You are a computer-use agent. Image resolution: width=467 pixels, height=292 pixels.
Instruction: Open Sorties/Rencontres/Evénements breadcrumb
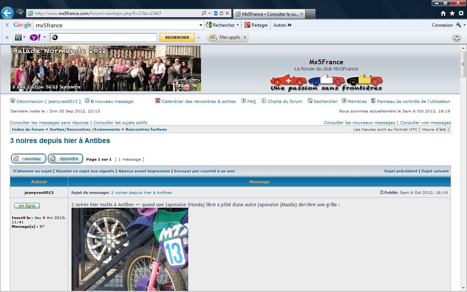point(85,129)
